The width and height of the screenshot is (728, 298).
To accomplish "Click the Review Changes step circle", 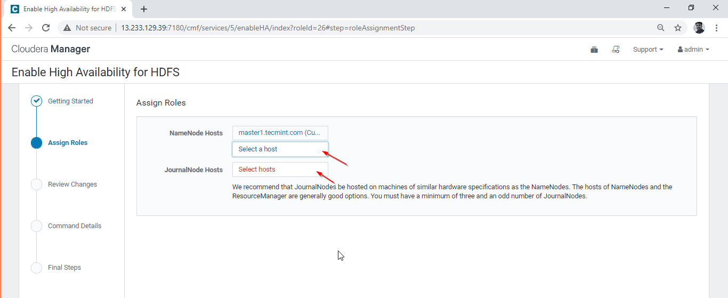I will [x=36, y=184].
